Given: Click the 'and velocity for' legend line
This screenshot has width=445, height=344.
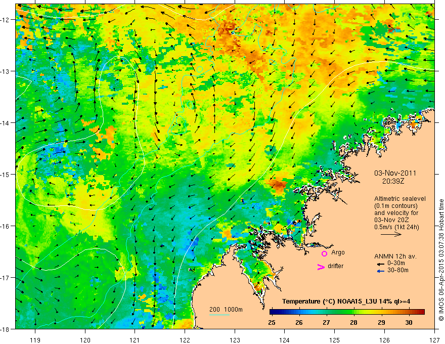Looking at the screenshot, I should coord(396,213).
